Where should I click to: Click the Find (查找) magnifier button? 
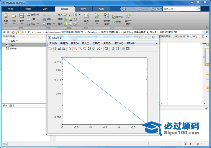[47, 24]
